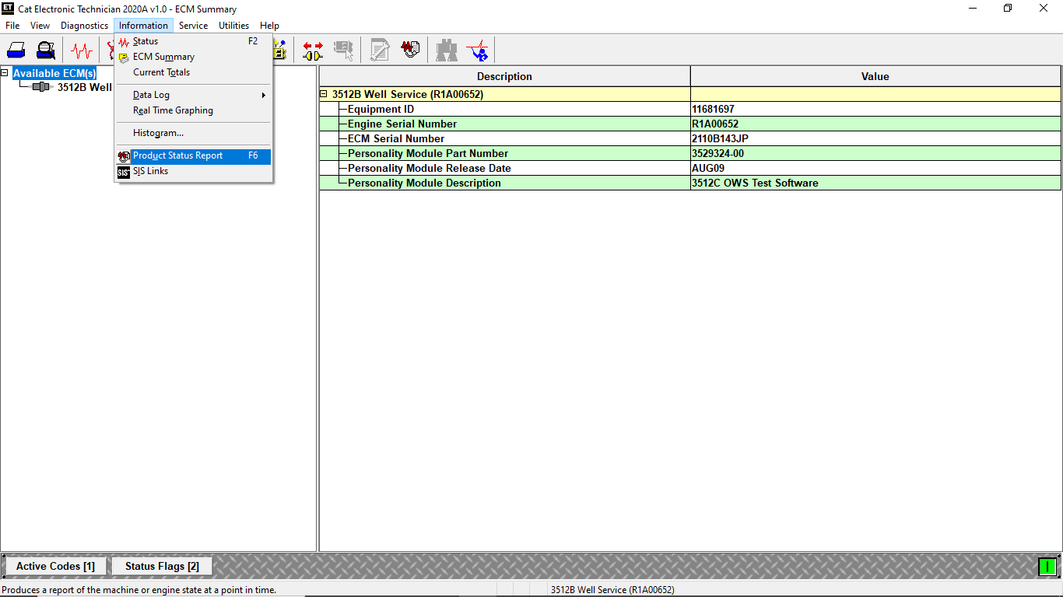Click the red Status waveform toolbar icon
Viewport: 1063px width, 597px height.
point(80,49)
